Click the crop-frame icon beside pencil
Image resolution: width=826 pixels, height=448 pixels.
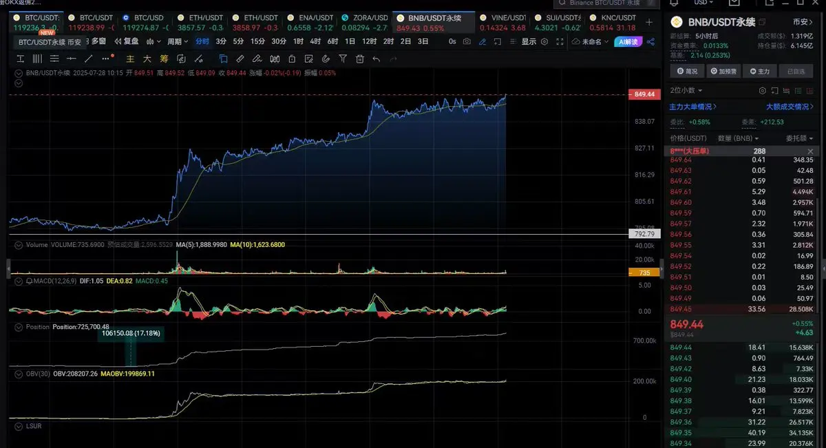pos(498,41)
